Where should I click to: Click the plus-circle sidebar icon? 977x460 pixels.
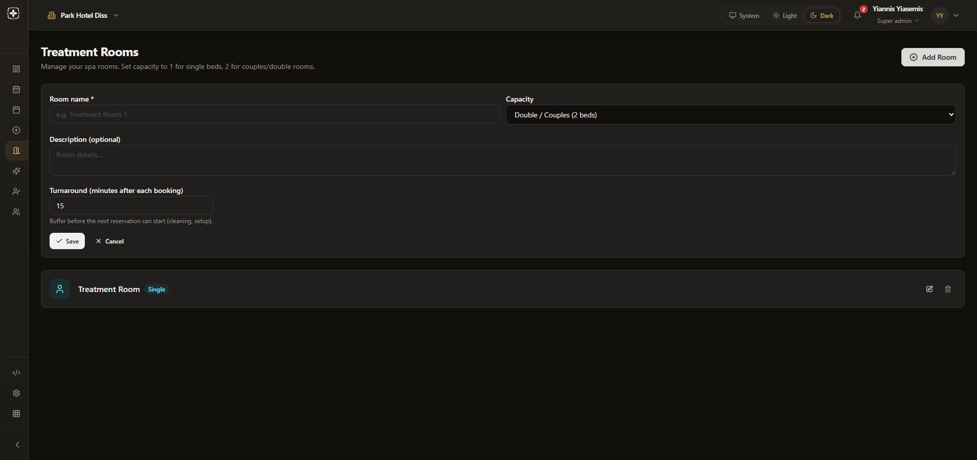tap(16, 130)
